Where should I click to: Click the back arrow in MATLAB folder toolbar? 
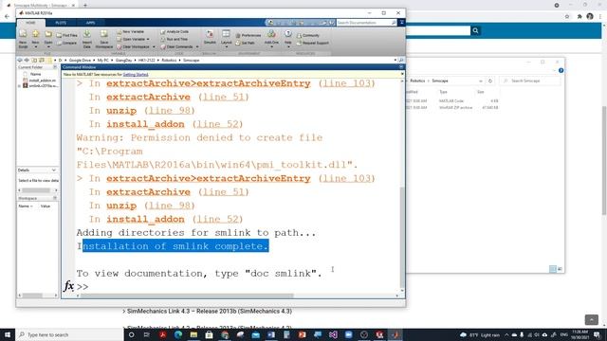(20, 61)
